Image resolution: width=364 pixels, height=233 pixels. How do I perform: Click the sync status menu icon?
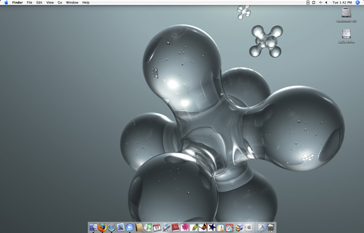point(314,3)
